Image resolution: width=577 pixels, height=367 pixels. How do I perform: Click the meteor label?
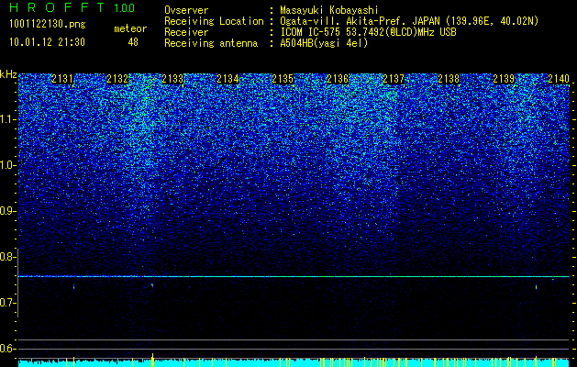[x=130, y=28]
